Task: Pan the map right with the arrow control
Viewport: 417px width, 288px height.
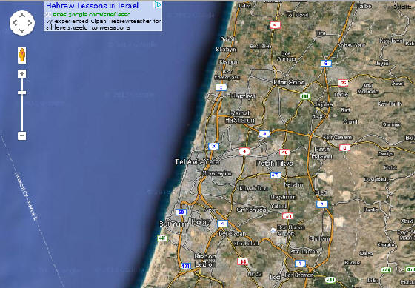Action: coord(30,23)
